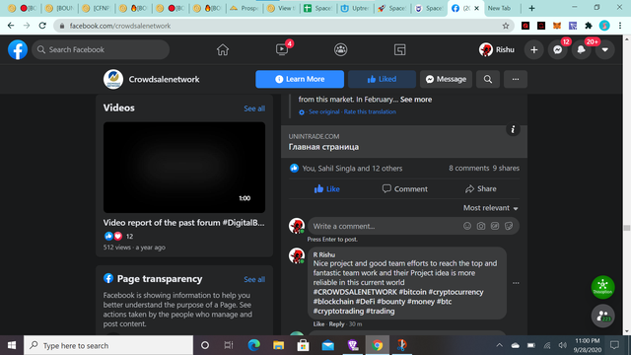Click Comment on the post
The image size is (631, 355).
pos(405,188)
